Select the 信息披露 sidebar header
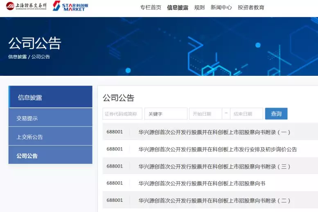 tap(50, 97)
